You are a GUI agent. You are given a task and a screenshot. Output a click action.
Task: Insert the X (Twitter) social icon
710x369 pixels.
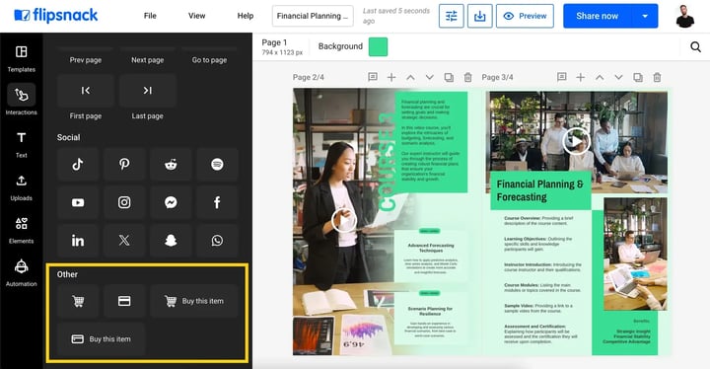(x=124, y=241)
